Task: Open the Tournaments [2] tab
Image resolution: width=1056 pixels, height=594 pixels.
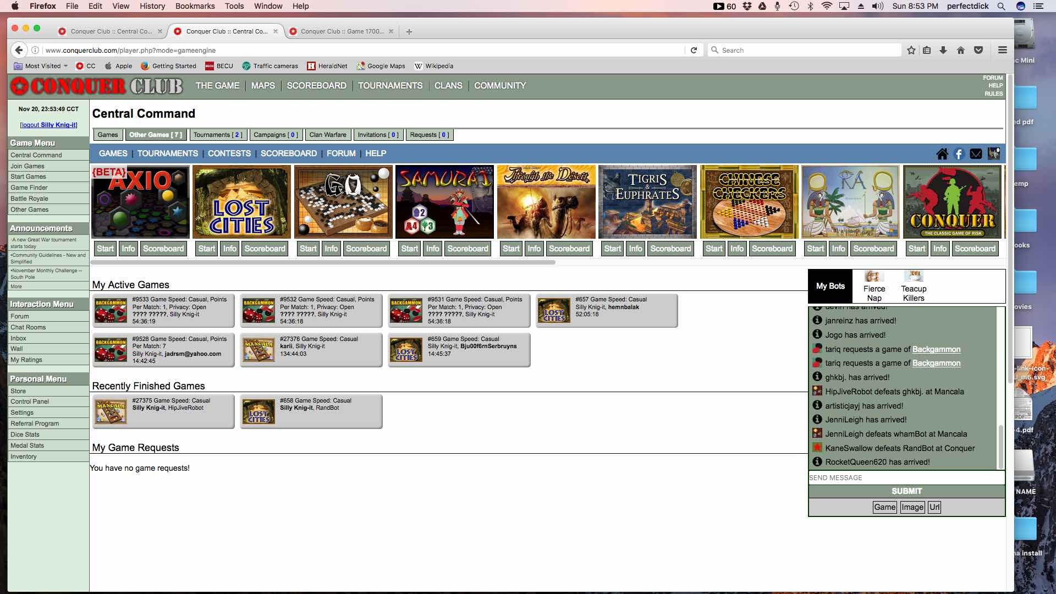Action: click(217, 135)
